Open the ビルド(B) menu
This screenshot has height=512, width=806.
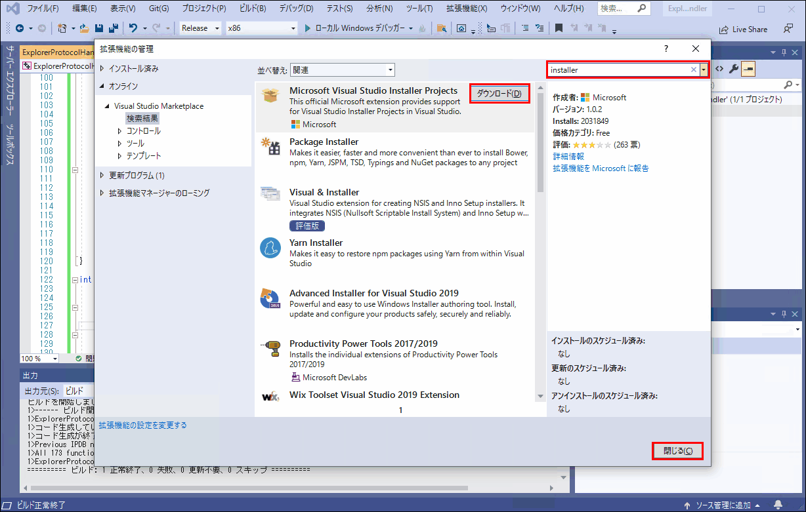click(x=251, y=9)
